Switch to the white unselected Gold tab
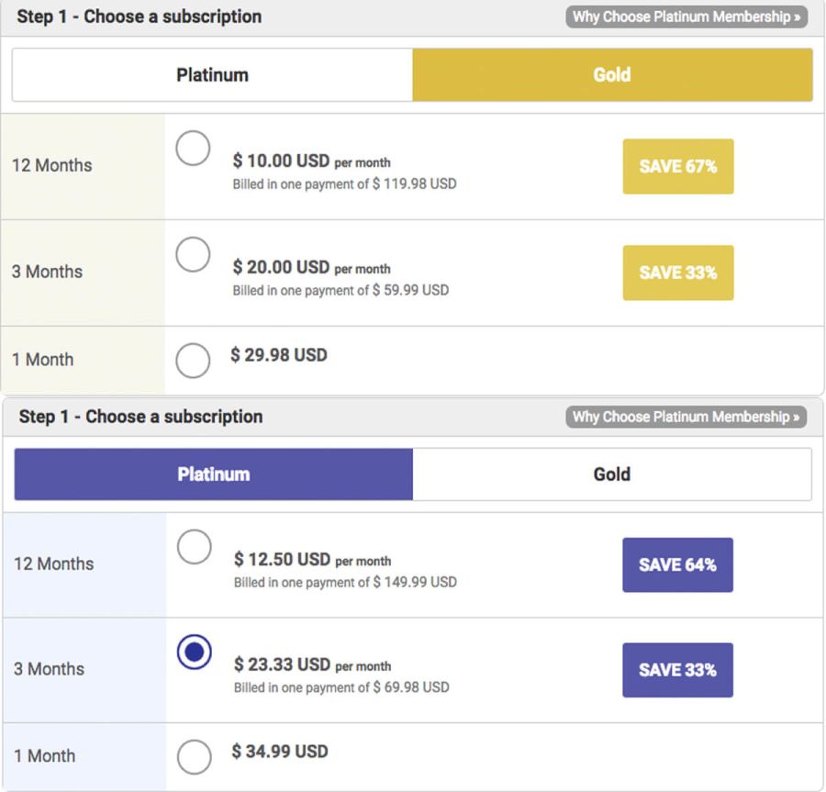The width and height of the screenshot is (826, 792). pyautogui.click(x=612, y=474)
